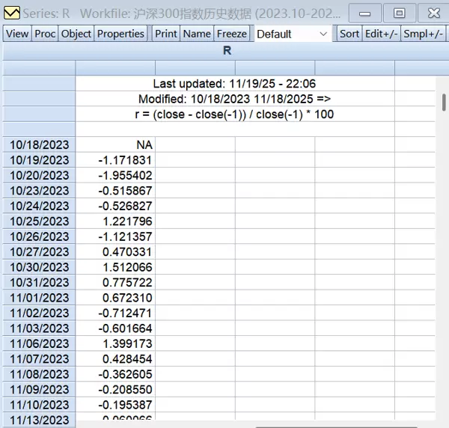This screenshot has height=428, width=449.
Task: Select the R column header
Action: coord(227,51)
